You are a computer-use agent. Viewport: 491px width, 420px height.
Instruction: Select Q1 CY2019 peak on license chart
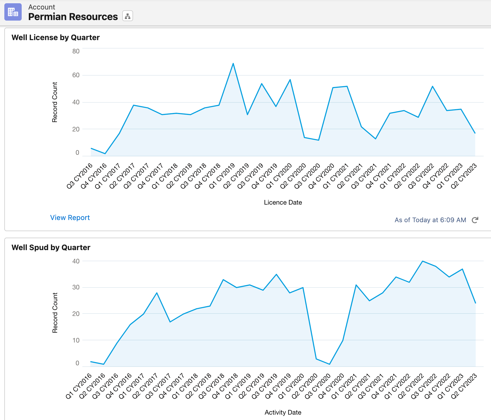coord(233,64)
